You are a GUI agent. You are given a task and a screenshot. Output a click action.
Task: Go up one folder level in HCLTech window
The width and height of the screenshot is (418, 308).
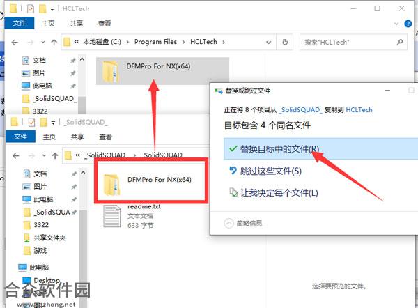click(x=54, y=42)
